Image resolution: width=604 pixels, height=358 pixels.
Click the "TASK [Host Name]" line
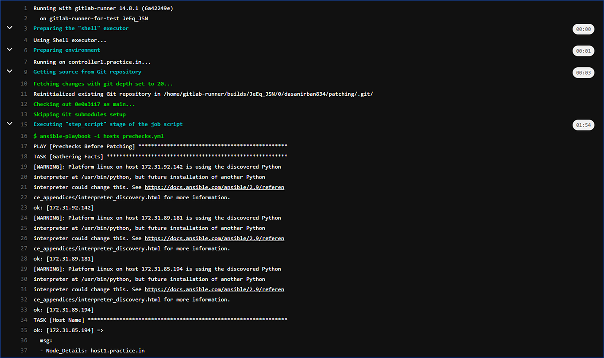[x=160, y=320]
